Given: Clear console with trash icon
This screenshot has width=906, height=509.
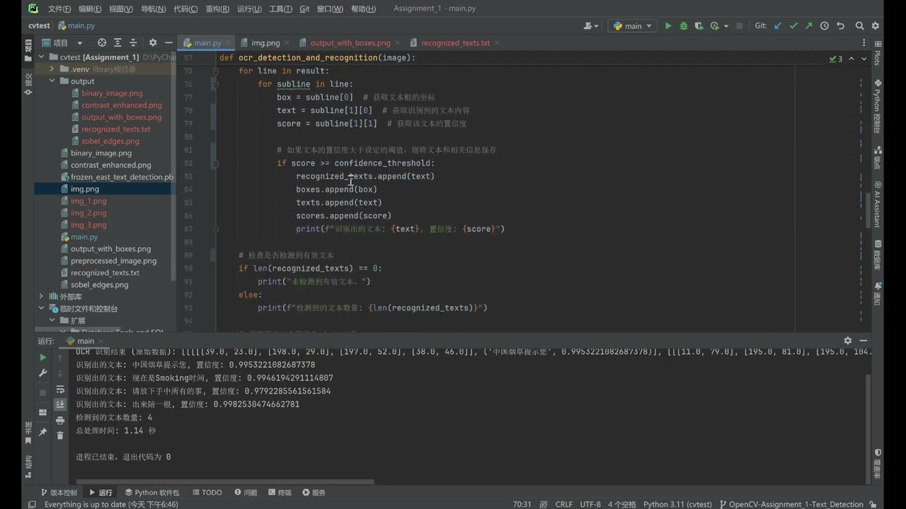Looking at the screenshot, I should 60,435.
